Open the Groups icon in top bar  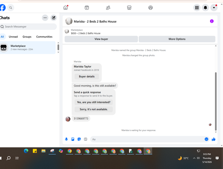[x=150, y=8]
